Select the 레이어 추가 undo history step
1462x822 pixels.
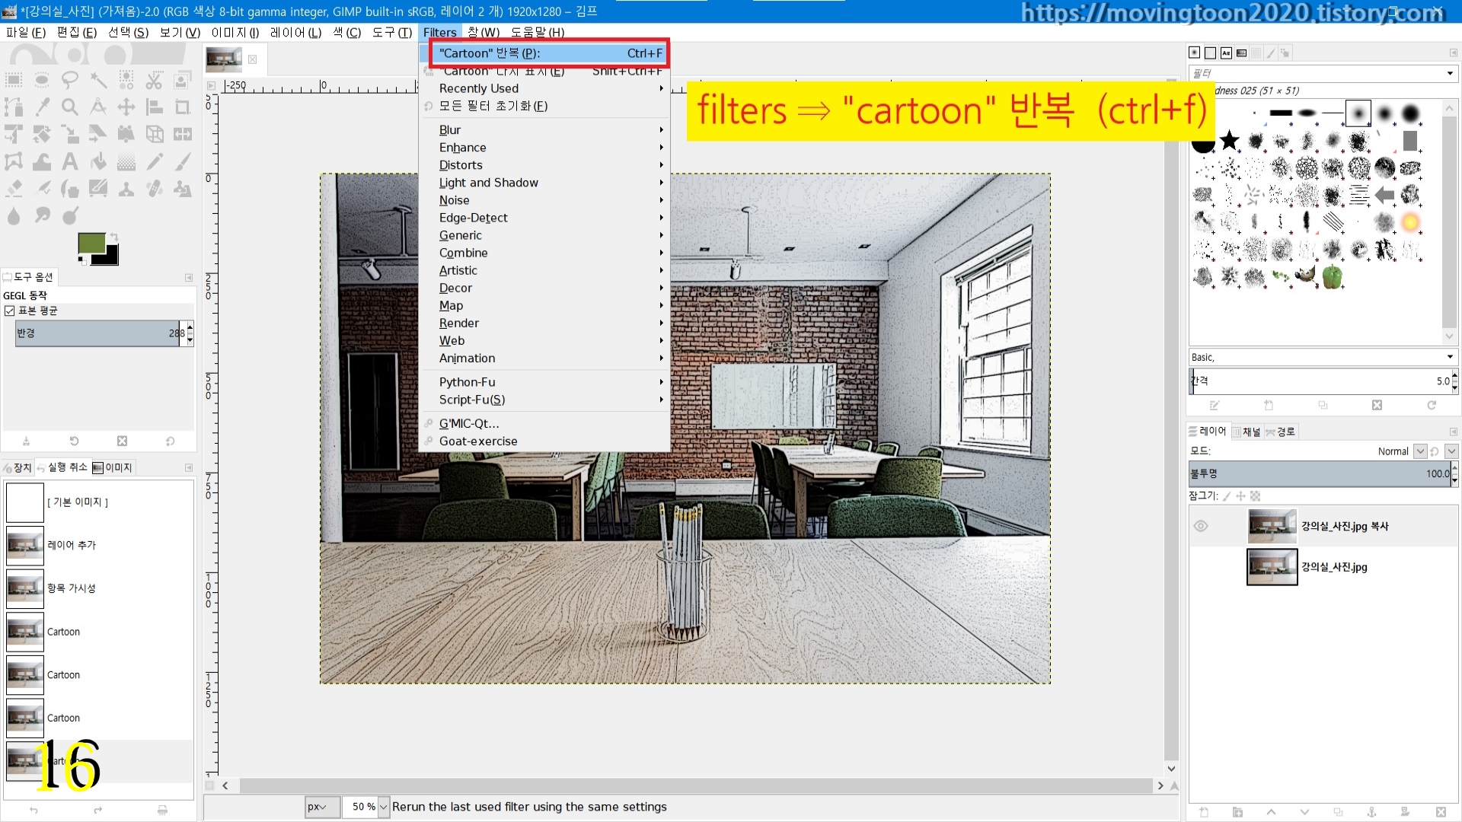(99, 545)
